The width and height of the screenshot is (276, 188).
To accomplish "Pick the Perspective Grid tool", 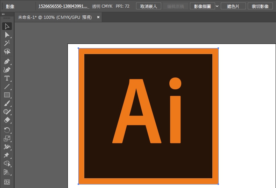I will coord(7,172).
